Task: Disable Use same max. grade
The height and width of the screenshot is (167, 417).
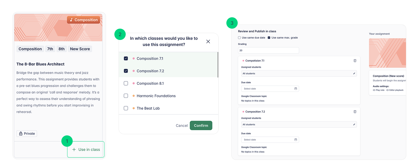Action: tap(269, 38)
